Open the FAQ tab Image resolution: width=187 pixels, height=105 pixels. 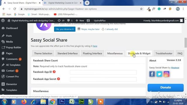(x=180, y=53)
